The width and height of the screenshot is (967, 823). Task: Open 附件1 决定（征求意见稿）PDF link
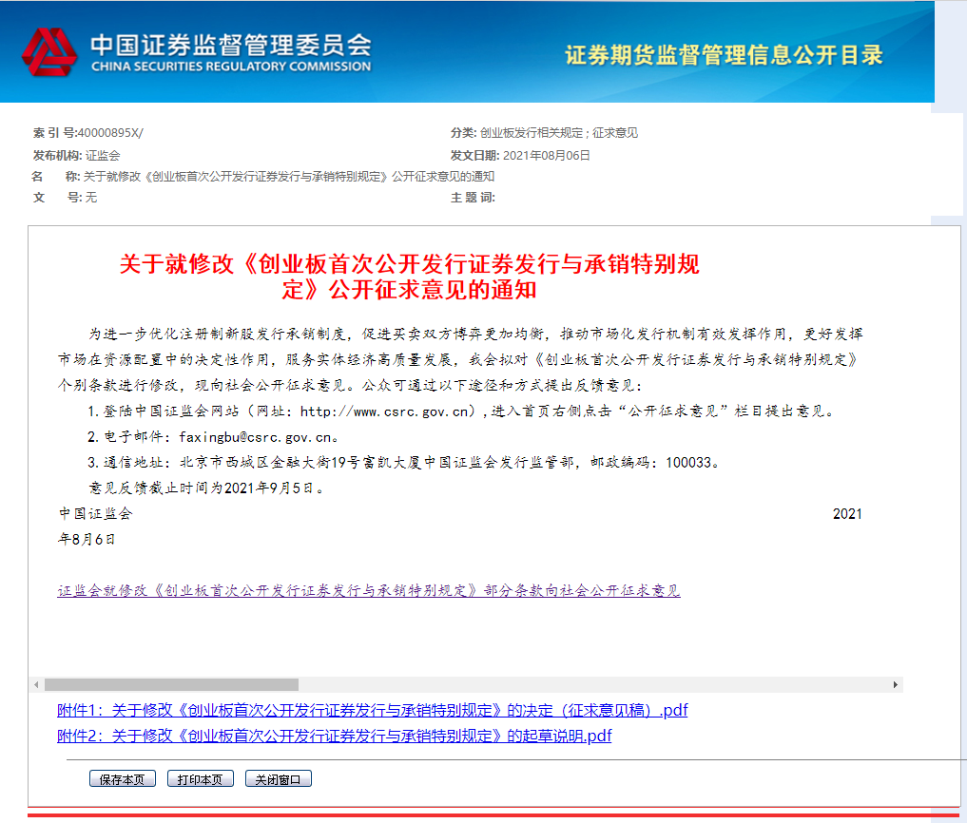pyautogui.click(x=372, y=710)
